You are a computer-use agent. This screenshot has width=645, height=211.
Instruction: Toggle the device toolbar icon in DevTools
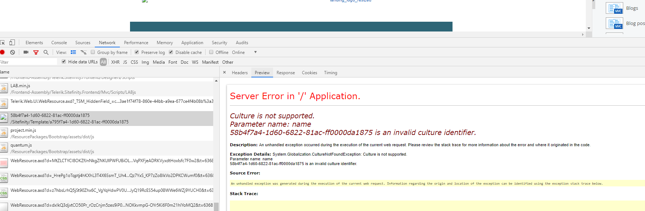pyautogui.click(x=12, y=42)
